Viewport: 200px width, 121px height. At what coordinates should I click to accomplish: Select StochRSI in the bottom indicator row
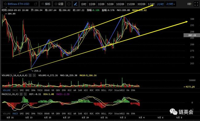pos(119,114)
